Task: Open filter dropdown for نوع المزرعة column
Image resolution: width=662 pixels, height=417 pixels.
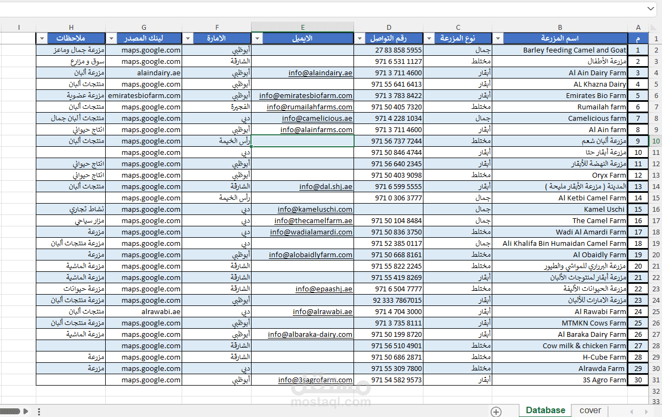Action: pyautogui.click(x=429, y=38)
